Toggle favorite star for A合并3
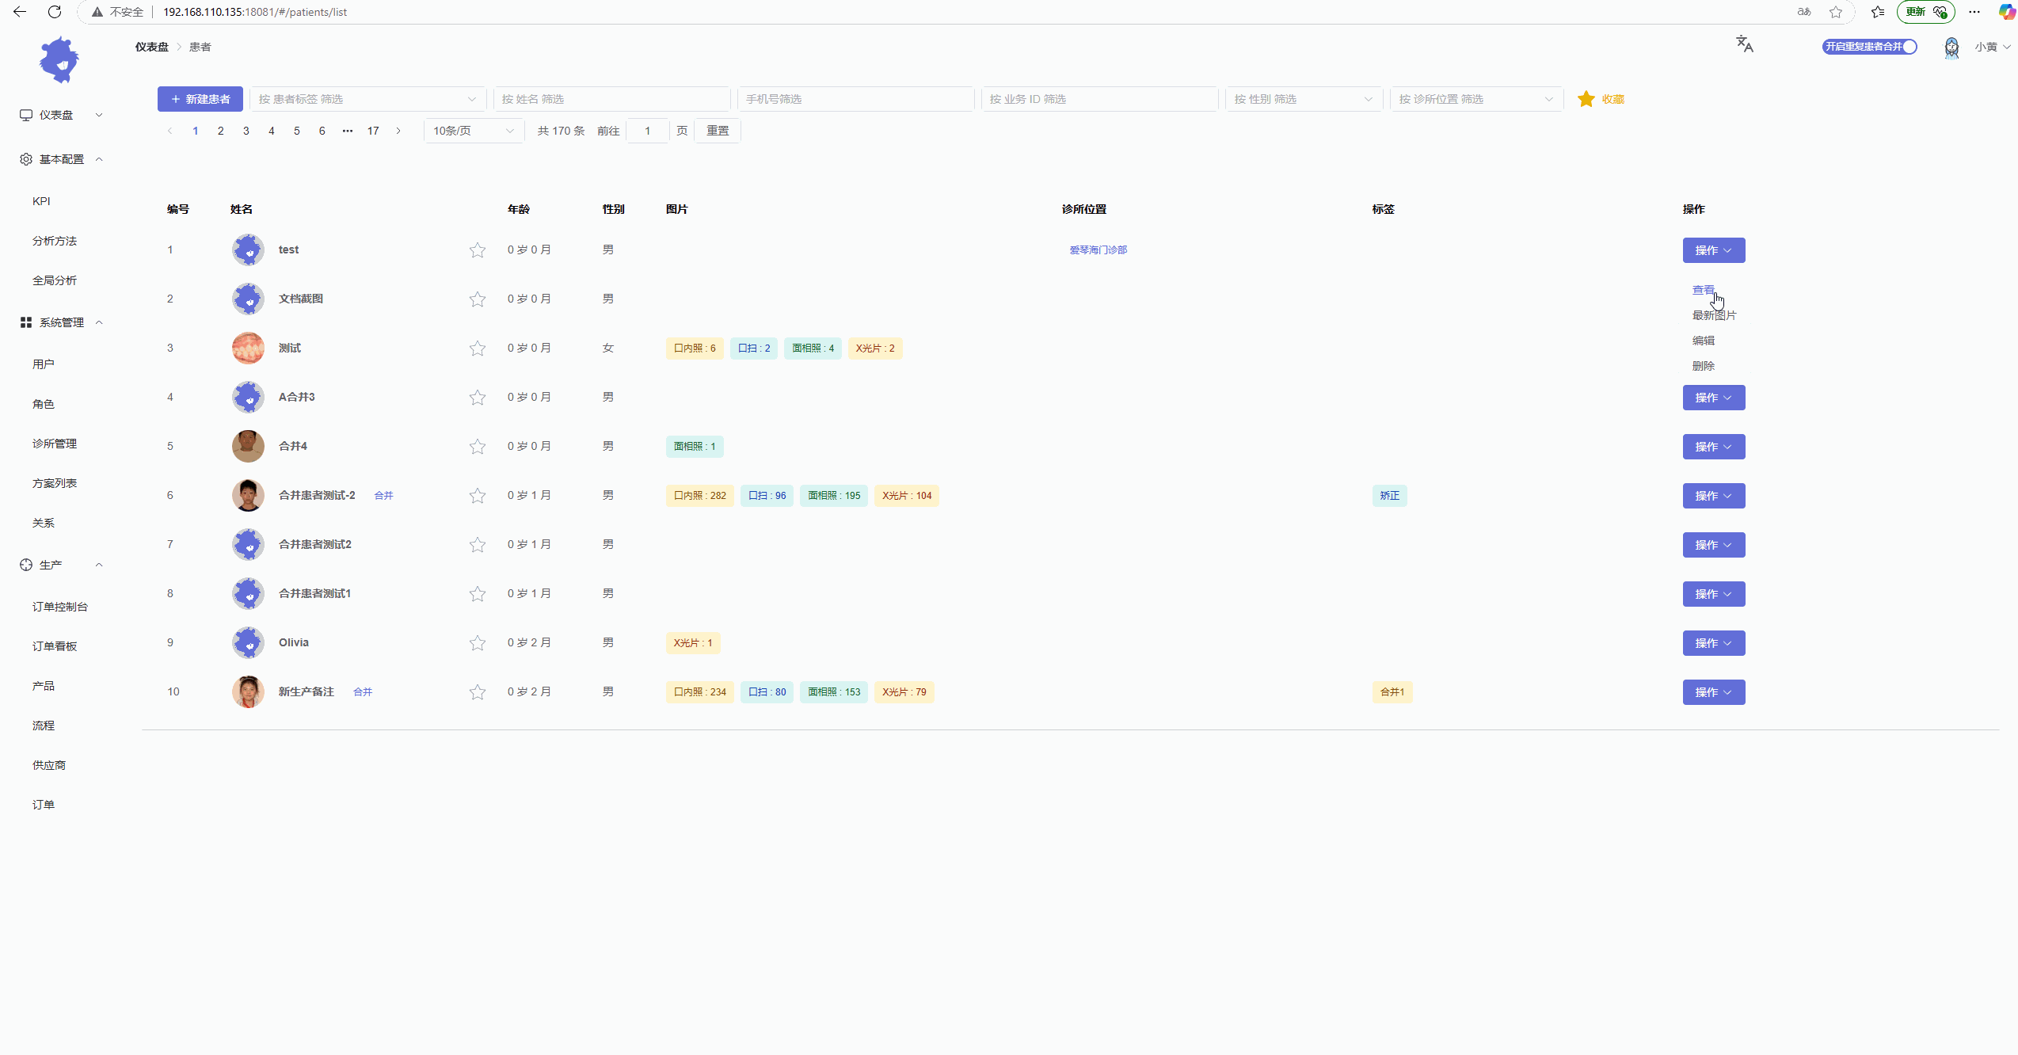Viewport: 2018px width, 1055px height. [x=477, y=398]
